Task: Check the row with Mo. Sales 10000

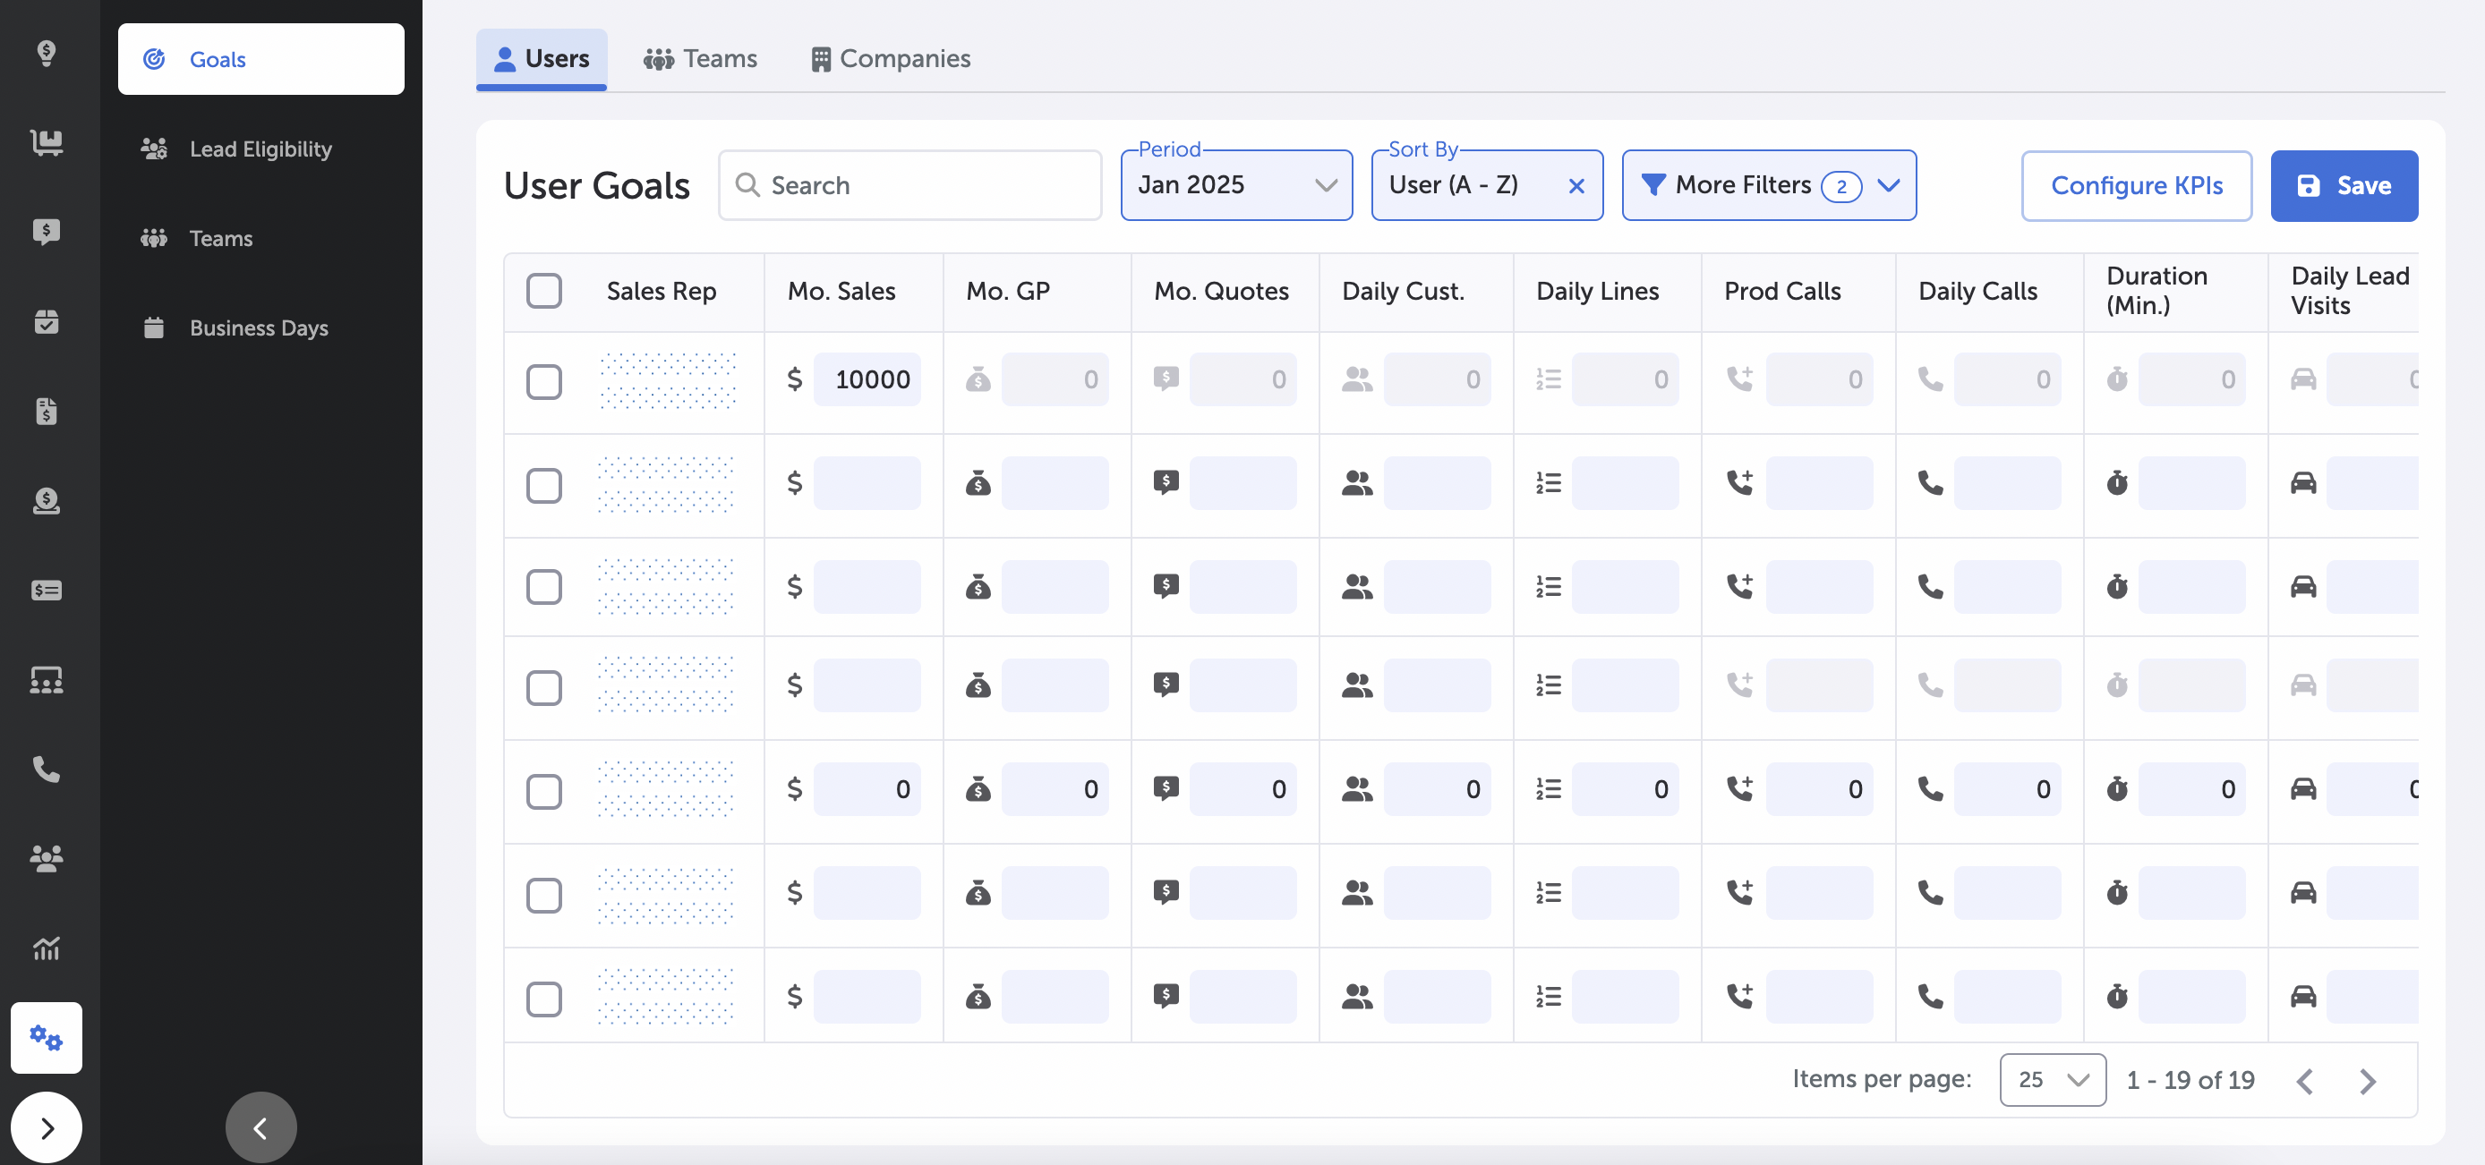Action: coord(544,381)
